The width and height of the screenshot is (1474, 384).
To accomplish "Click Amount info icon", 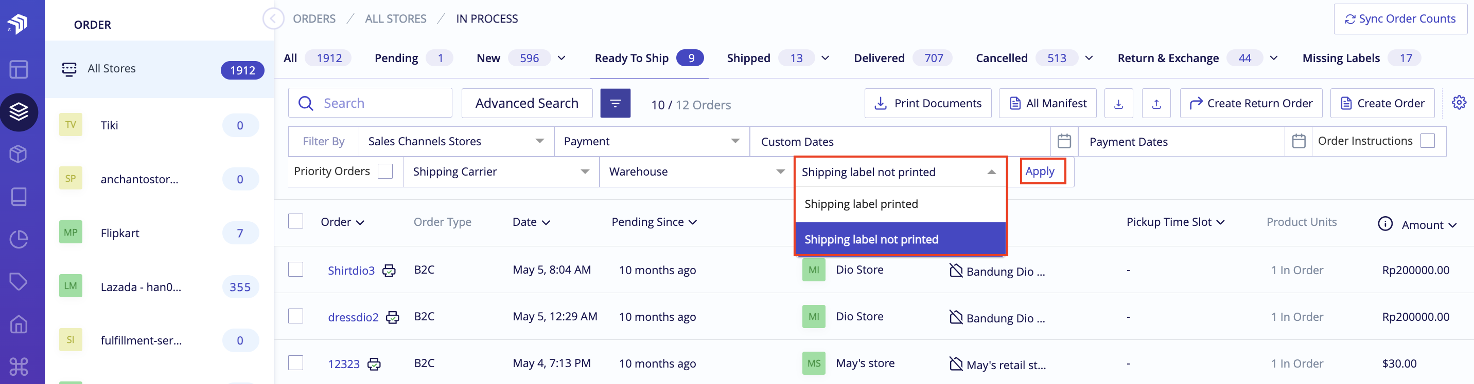I will coord(1385,224).
